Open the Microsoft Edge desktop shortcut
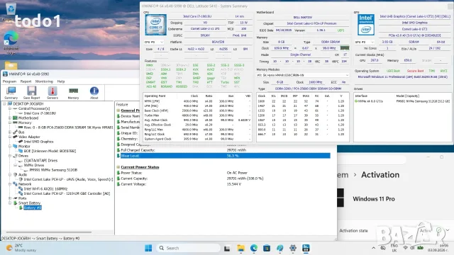Image resolution: width=454 pixels, height=255 pixels. (11, 42)
